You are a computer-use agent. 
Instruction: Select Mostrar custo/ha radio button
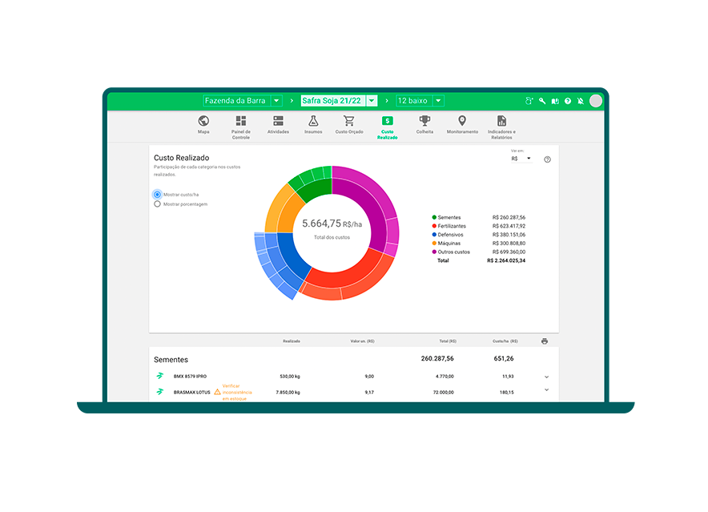(157, 195)
